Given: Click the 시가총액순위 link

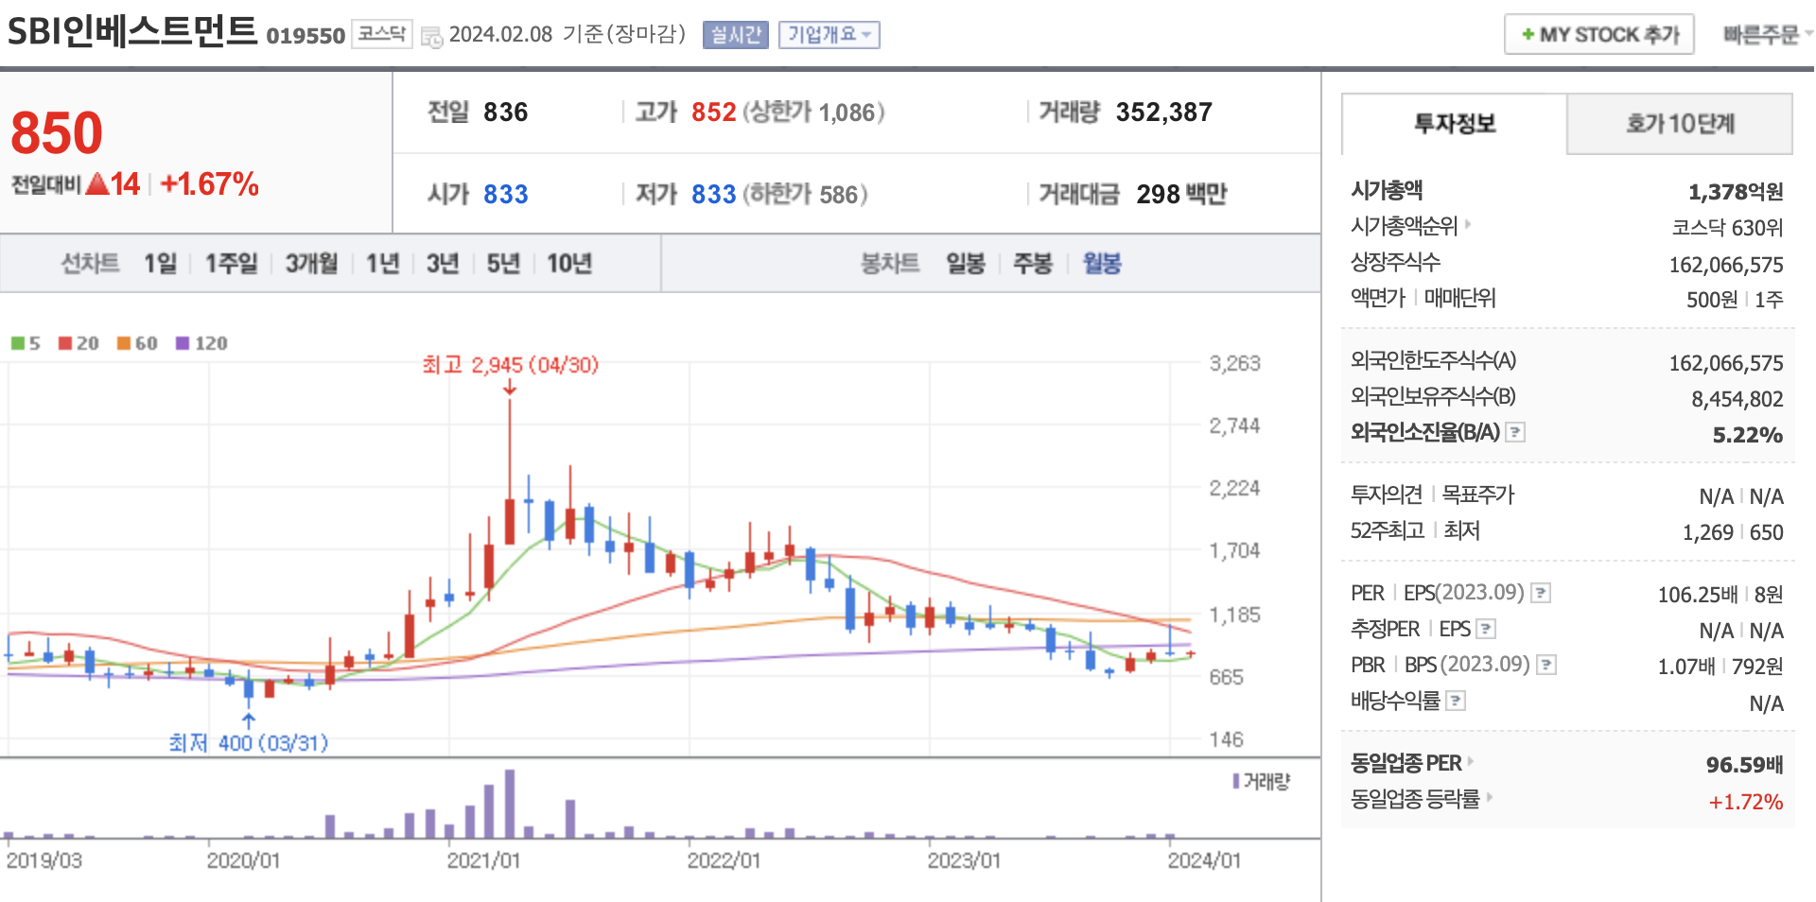Looking at the screenshot, I should click(x=1405, y=226).
